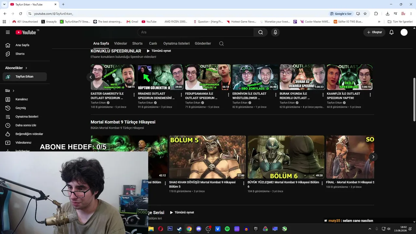The image size is (416, 234).
Task: Open the Oynatma listeleri tab
Action: 176,44
